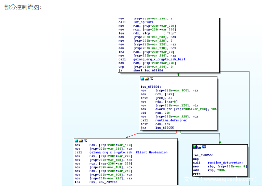Click the runtime_deferproc call target
This screenshot has height=191, width=275.
click(x=171, y=120)
